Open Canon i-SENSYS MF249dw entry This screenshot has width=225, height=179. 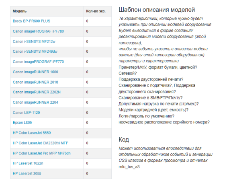(35, 51)
